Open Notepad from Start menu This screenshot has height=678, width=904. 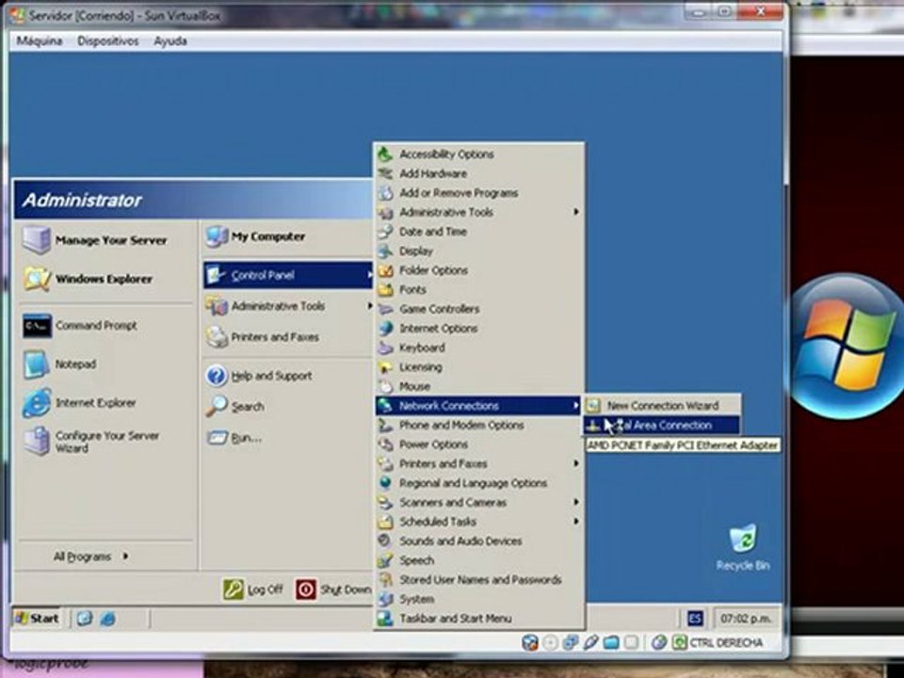point(60,364)
